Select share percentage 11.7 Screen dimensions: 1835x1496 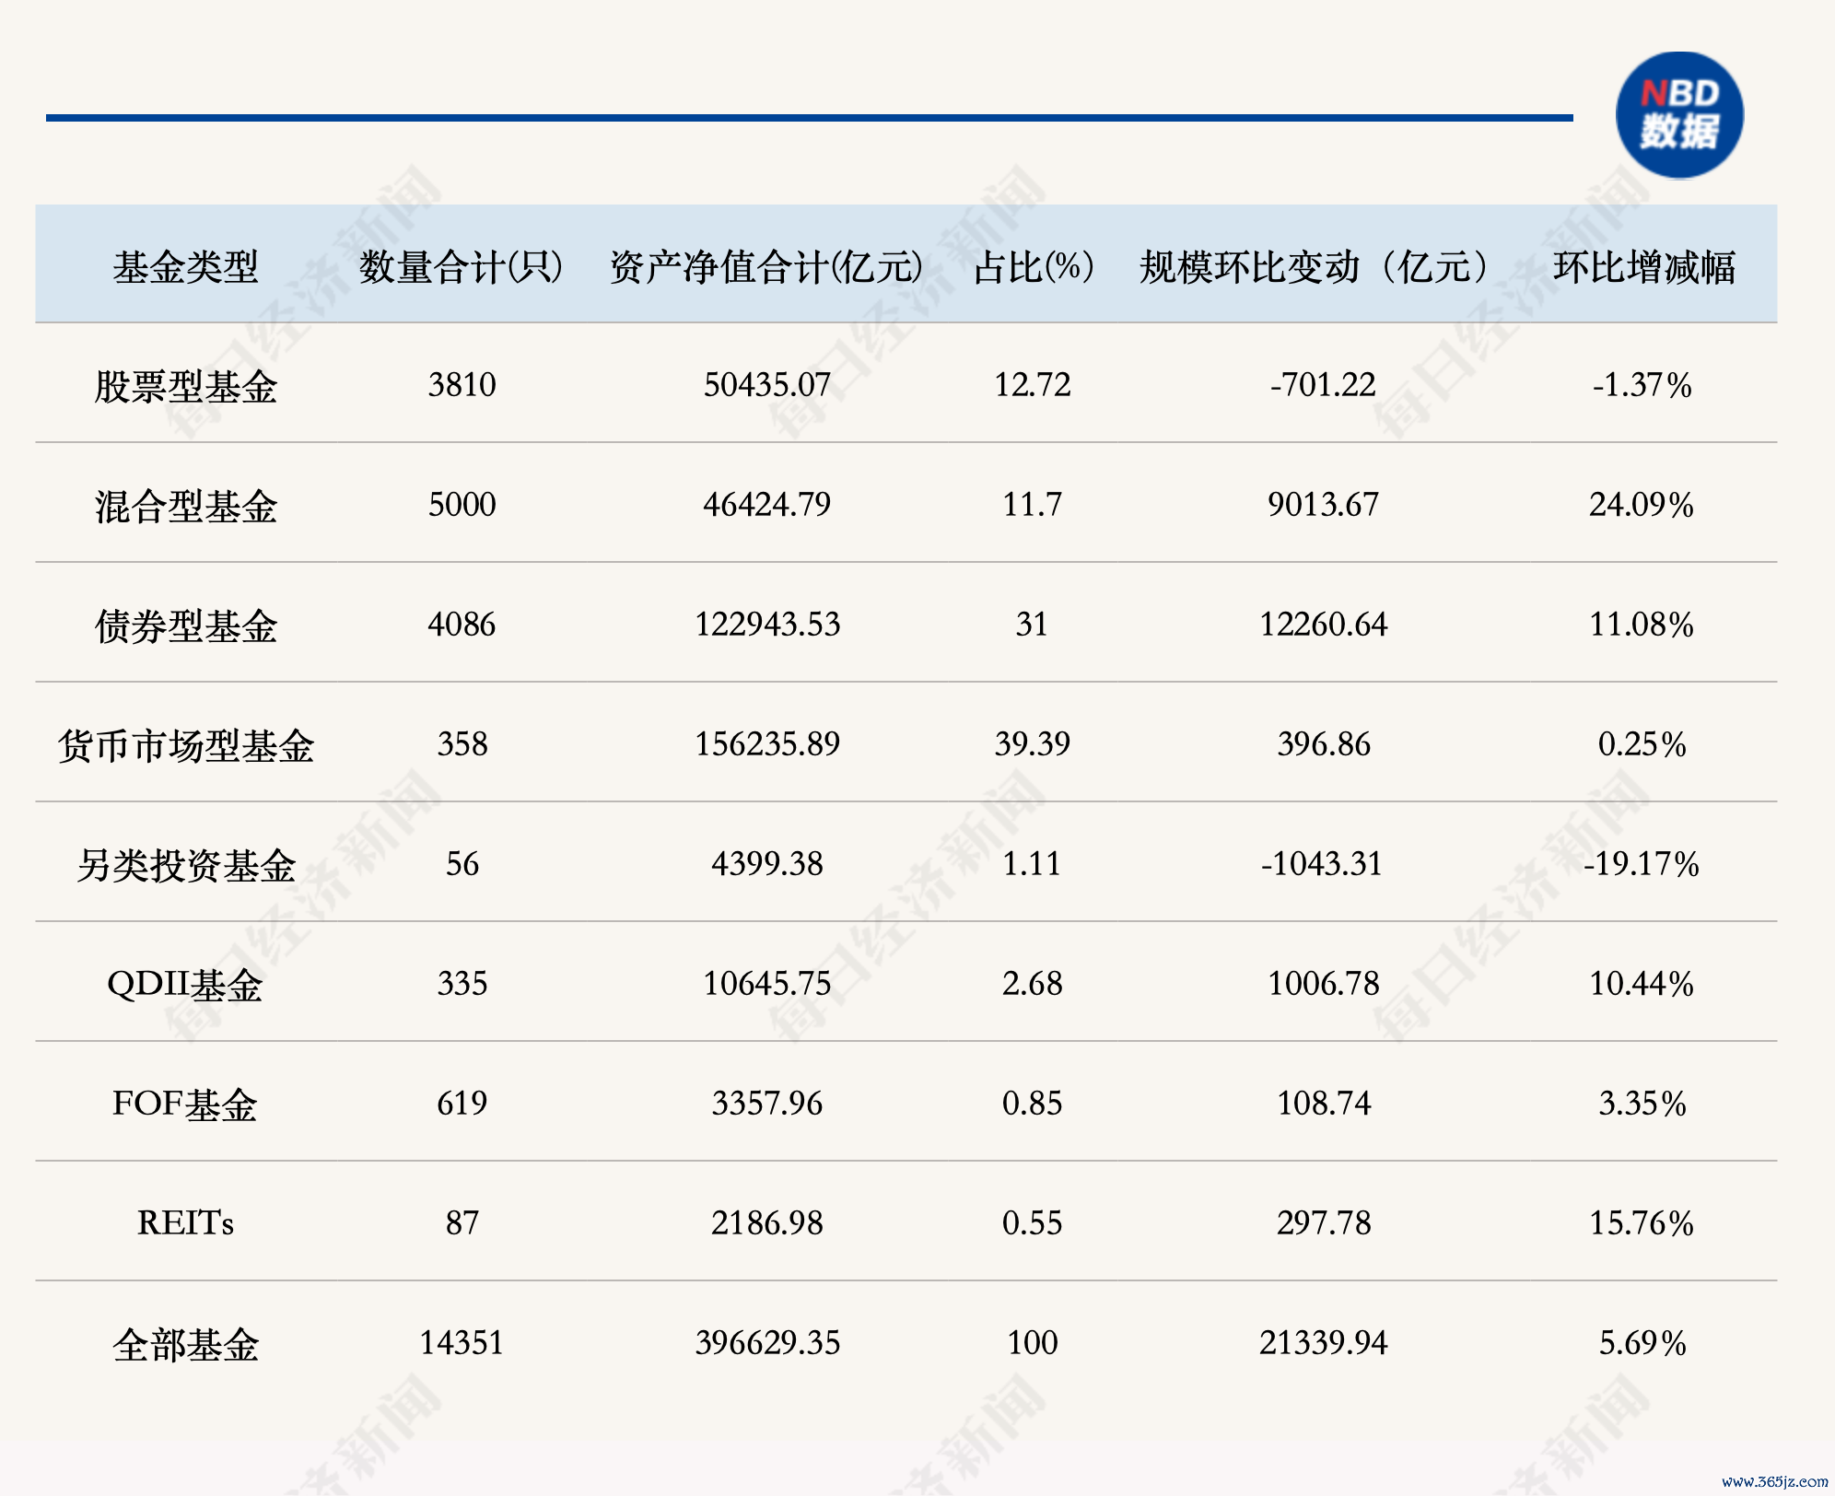1032,504
